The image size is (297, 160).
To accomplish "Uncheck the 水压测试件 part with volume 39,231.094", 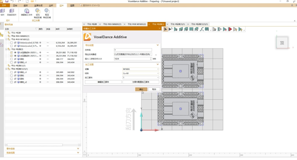I will [12, 56].
